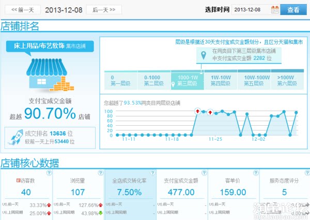Go to next day with 后一天
Image resolution: width=310 pixels, height=220 pixels.
(104, 10)
